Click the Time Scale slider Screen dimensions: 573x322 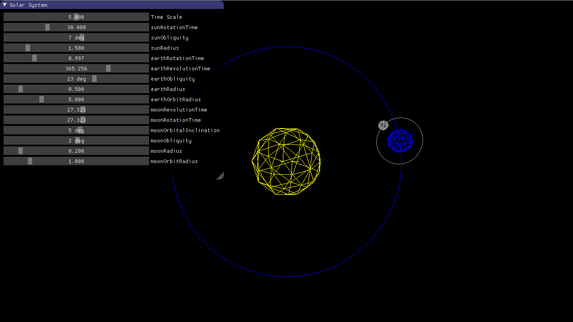pos(76,17)
